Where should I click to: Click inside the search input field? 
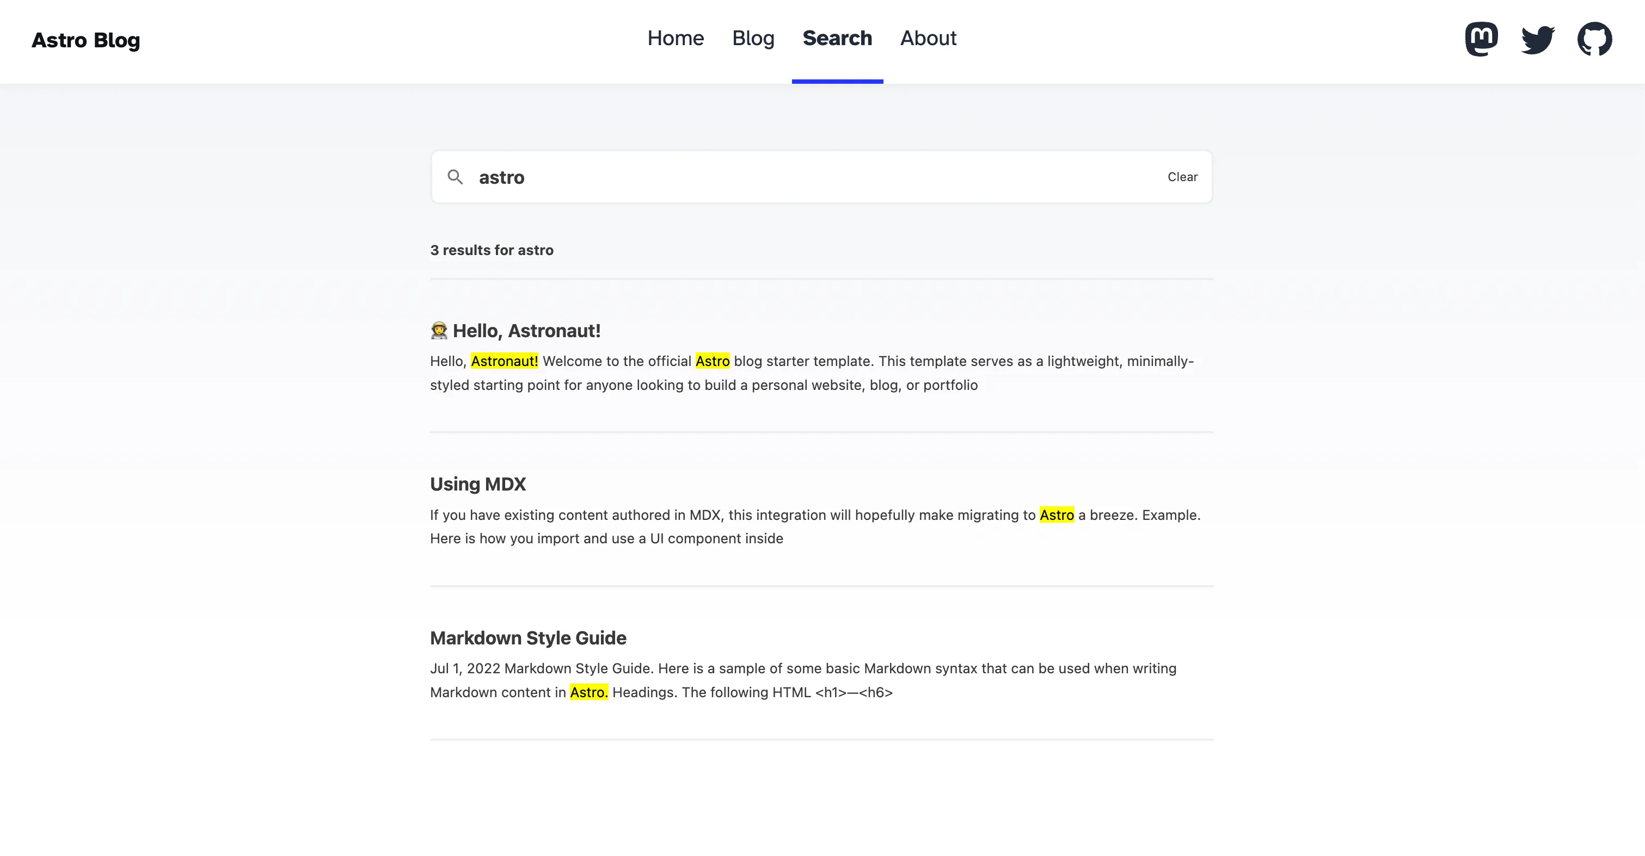point(766,177)
